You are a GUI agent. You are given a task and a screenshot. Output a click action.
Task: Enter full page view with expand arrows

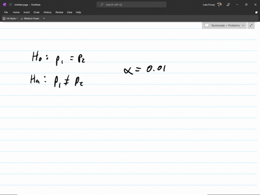[251, 25]
